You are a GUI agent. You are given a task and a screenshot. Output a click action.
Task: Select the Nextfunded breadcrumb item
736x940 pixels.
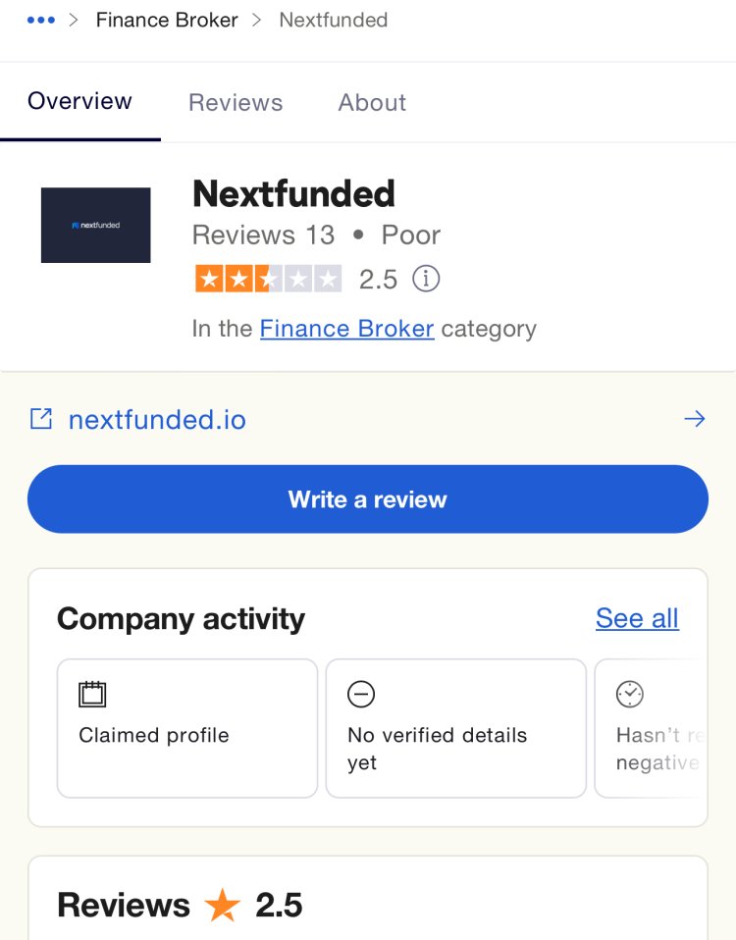point(334,20)
